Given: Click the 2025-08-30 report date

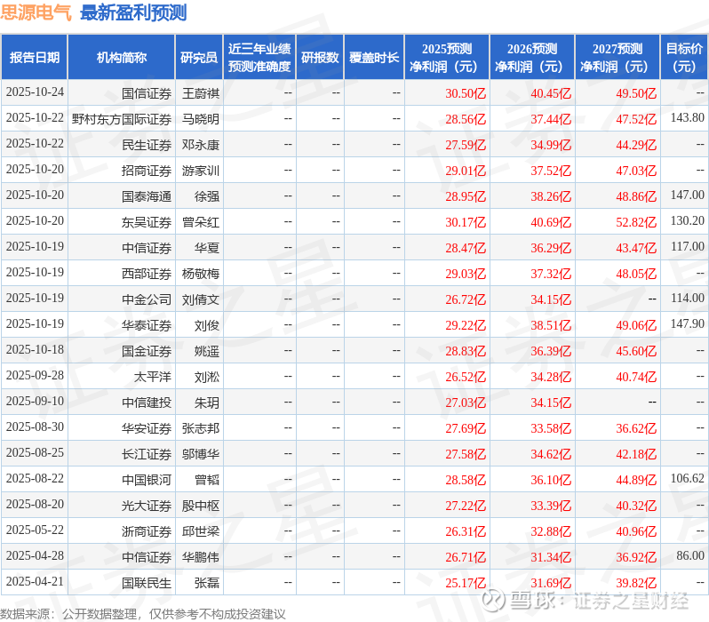Looking at the screenshot, I should coord(35,427).
